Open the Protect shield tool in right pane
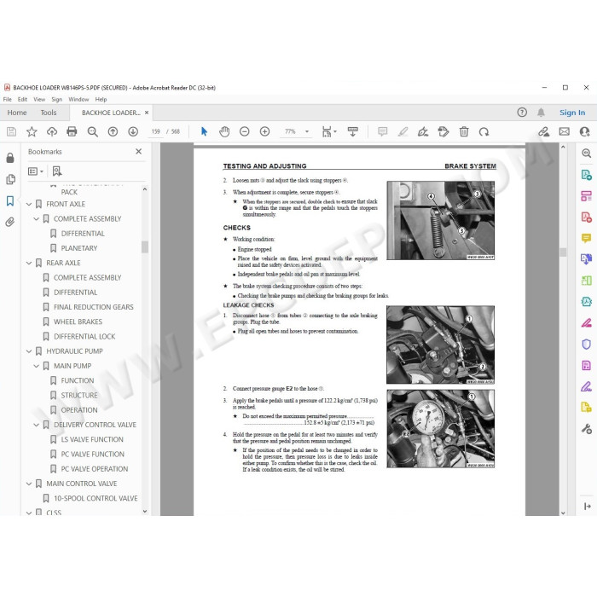This screenshot has width=597, height=597. click(587, 345)
